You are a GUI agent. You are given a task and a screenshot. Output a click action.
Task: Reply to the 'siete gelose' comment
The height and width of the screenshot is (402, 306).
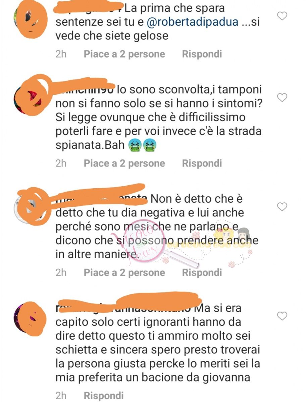point(202,54)
